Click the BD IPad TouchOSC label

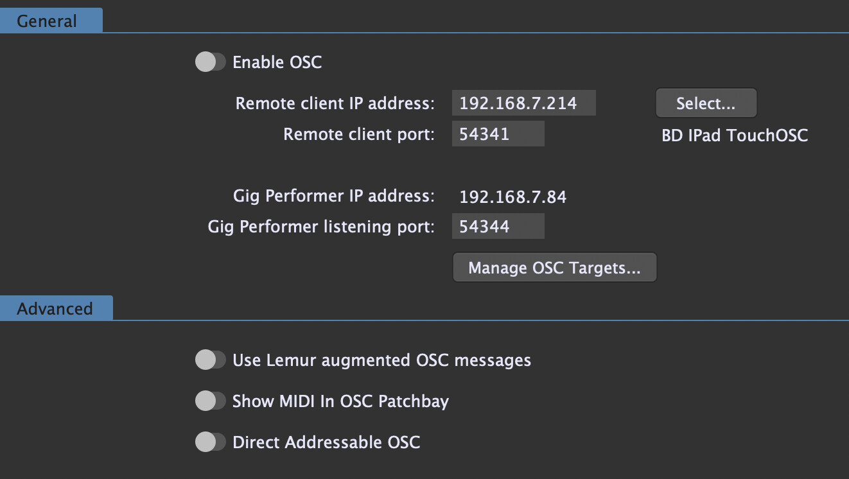coord(735,135)
